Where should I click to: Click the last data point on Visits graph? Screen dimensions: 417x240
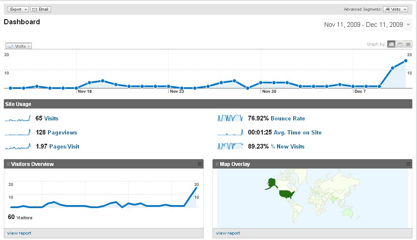406,61
